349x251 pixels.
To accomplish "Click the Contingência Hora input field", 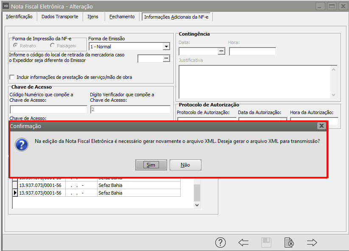I will coord(252,51).
